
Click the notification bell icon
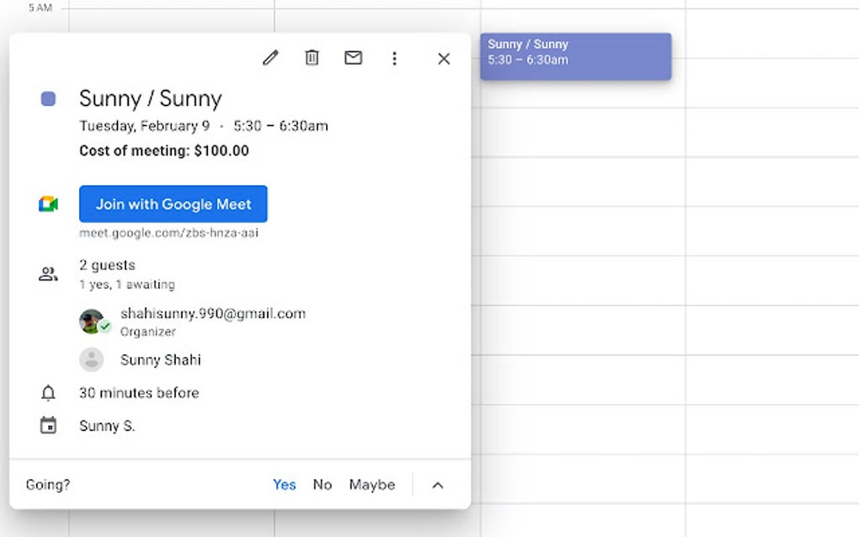[x=48, y=392]
